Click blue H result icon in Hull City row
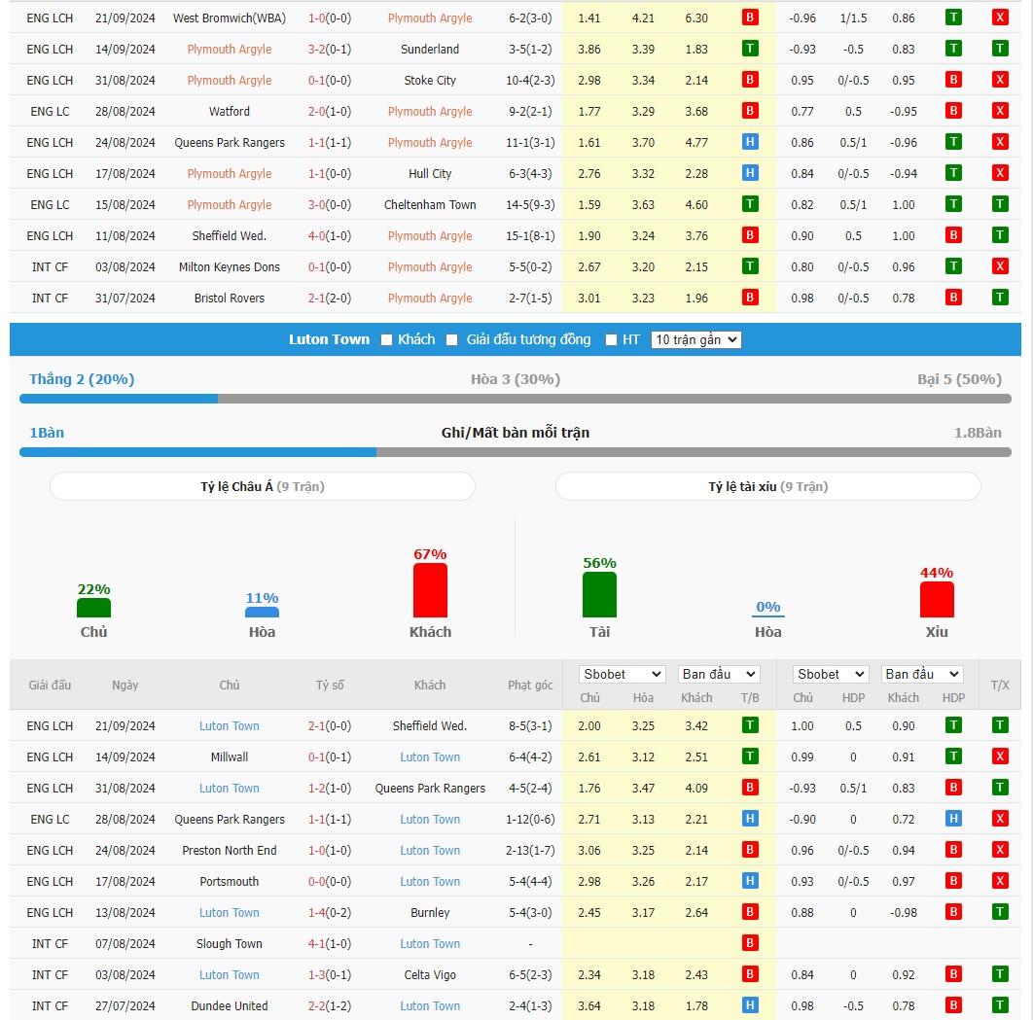The width and height of the screenshot is (1033, 1020). pyautogui.click(x=750, y=173)
